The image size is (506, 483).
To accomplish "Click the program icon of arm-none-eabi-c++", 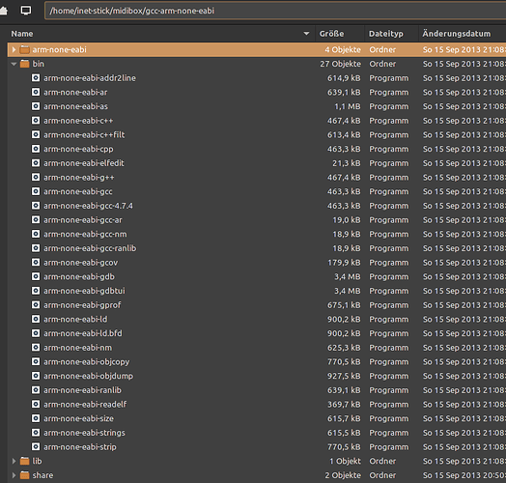I will click(36, 121).
